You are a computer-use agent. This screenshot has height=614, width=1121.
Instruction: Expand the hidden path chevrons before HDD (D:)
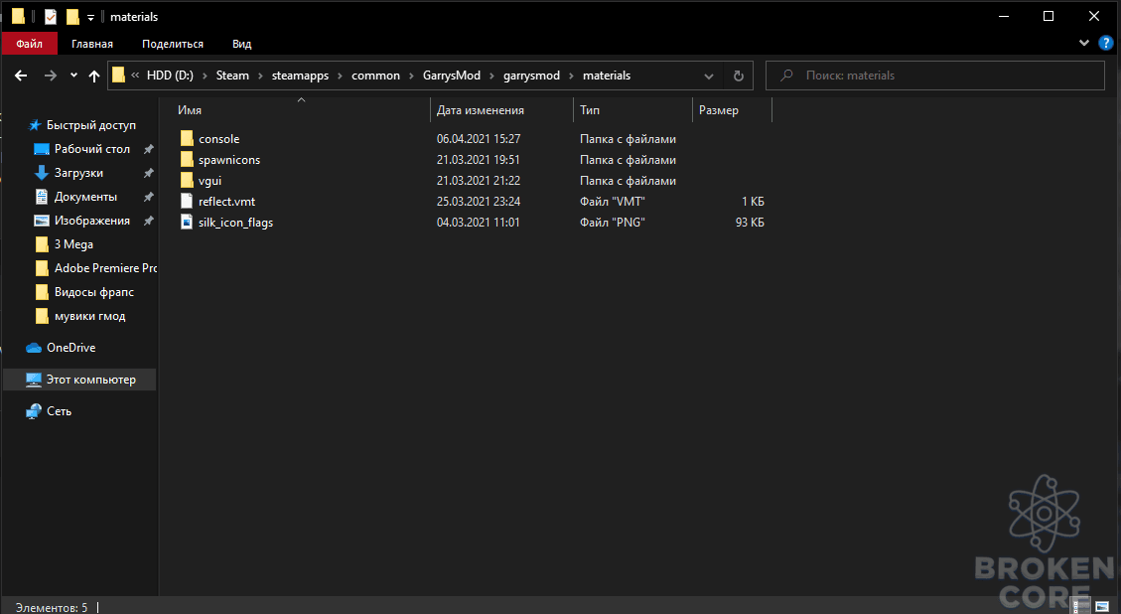click(x=135, y=76)
